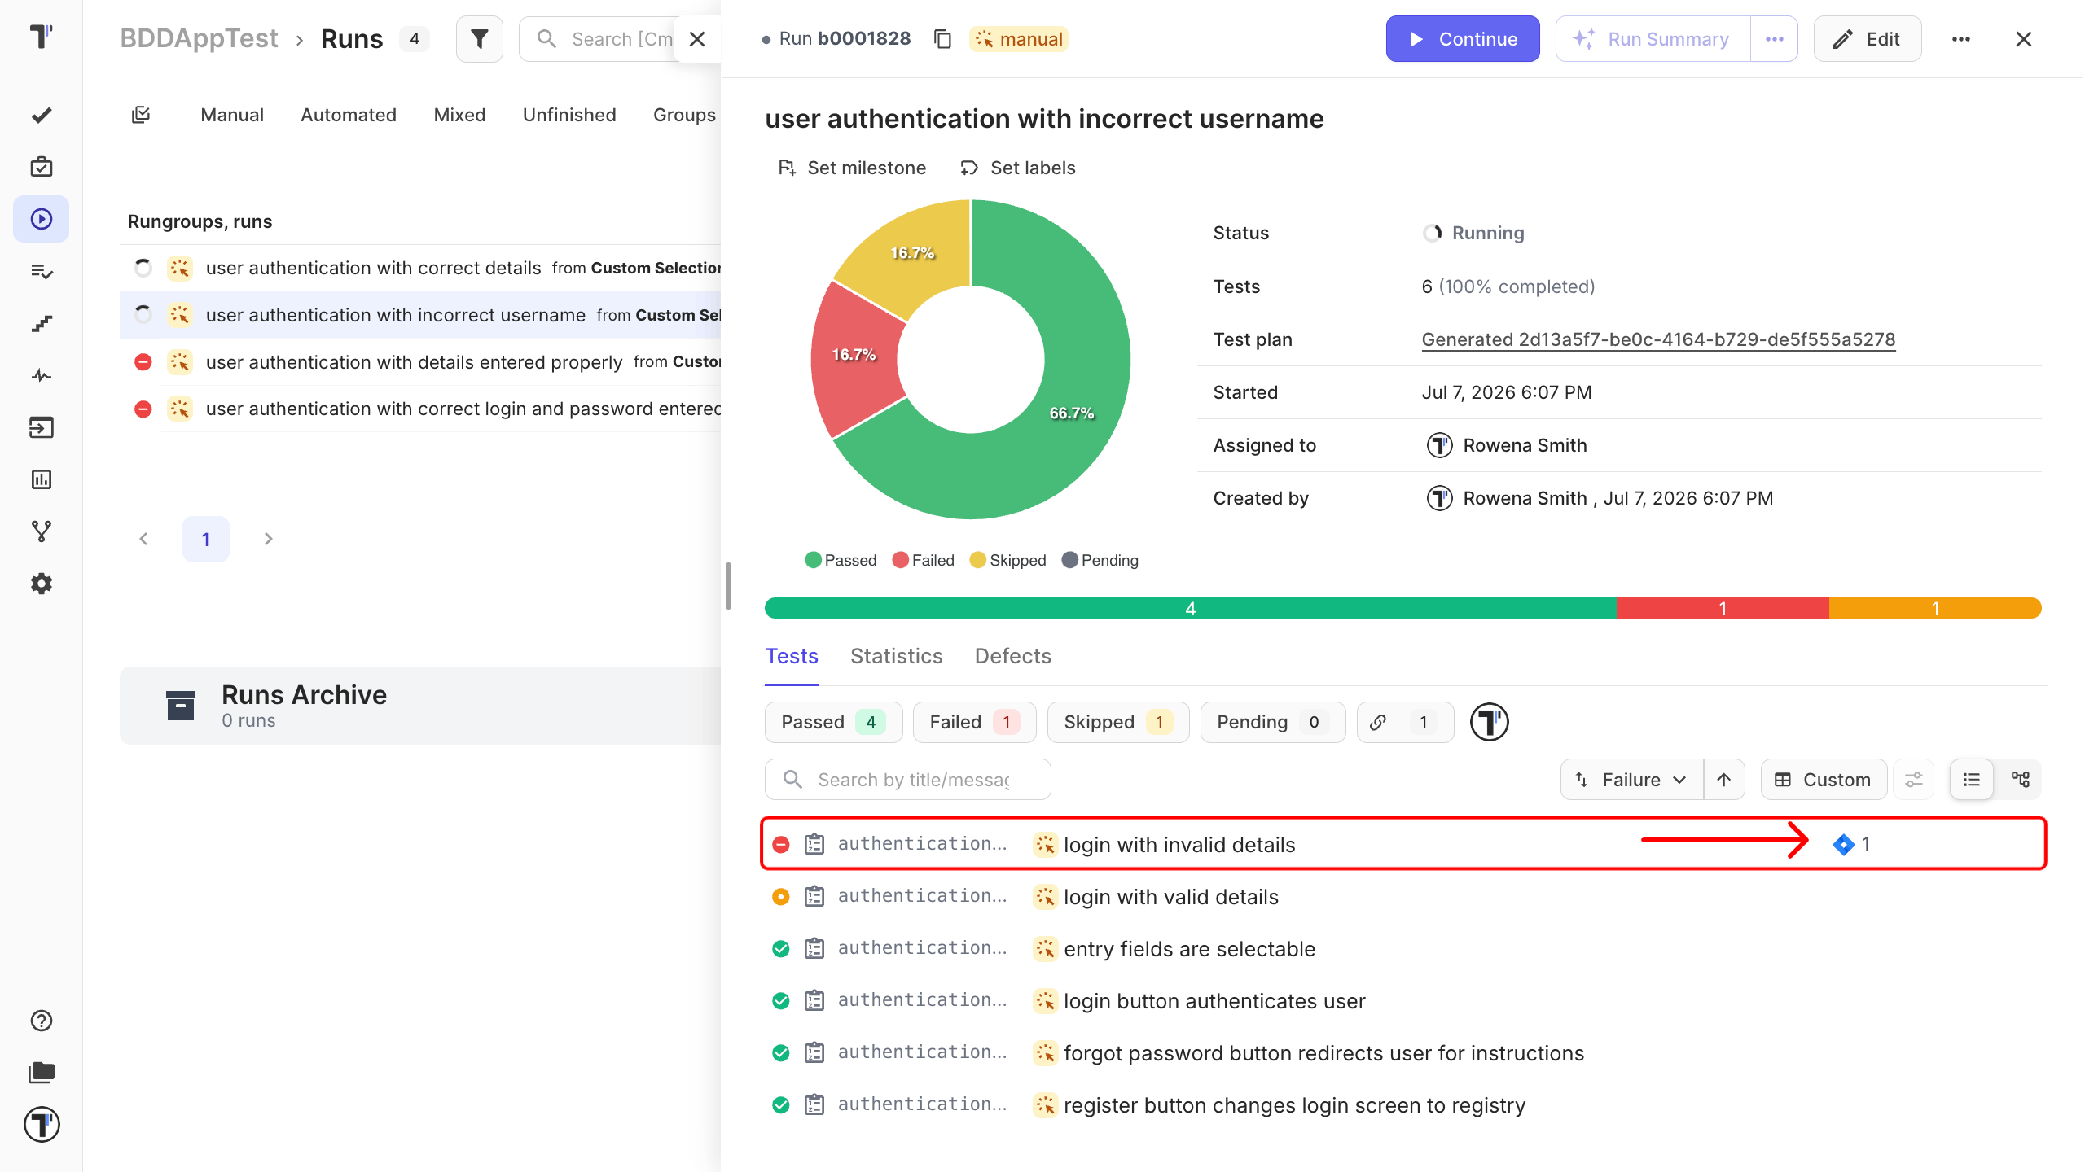This screenshot has height=1172, width=2085.
Task: Filter tests with linked issues
Action: pos(1405,722)
